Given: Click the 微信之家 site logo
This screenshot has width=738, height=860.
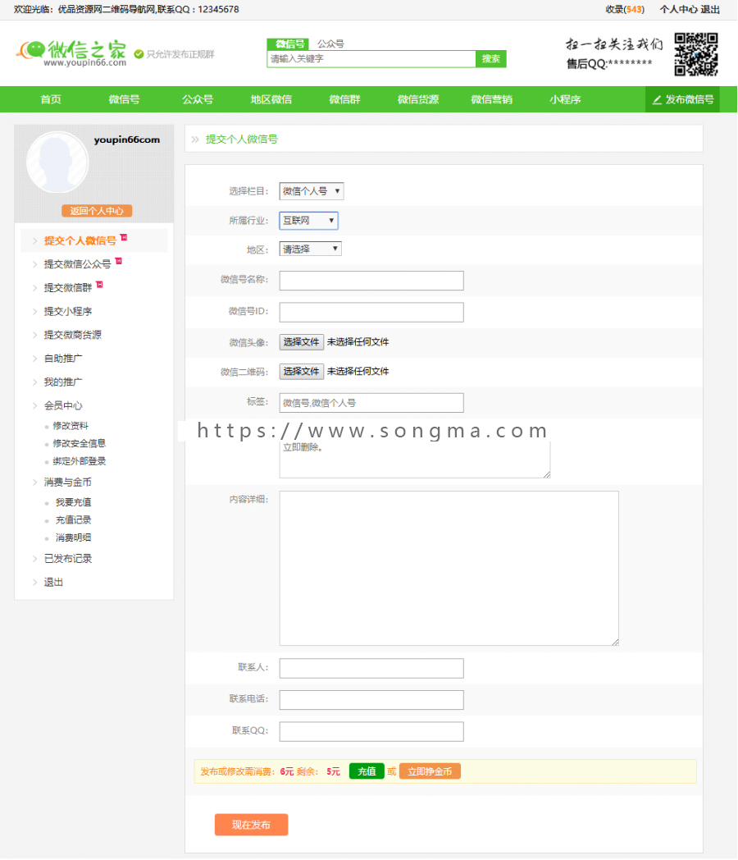Looking at the screenshot, I should (x=71, y=54).
